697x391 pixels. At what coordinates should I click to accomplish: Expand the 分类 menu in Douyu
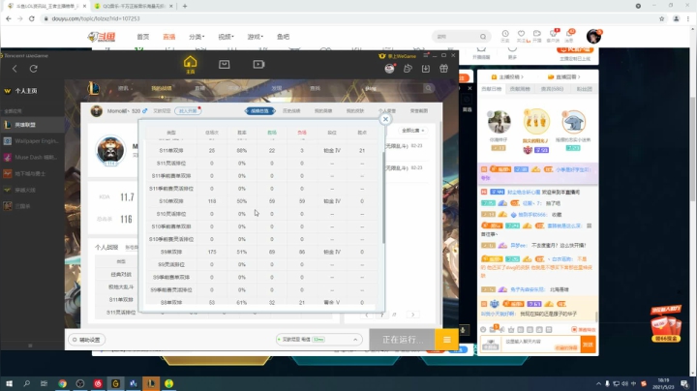coord(197,37)
